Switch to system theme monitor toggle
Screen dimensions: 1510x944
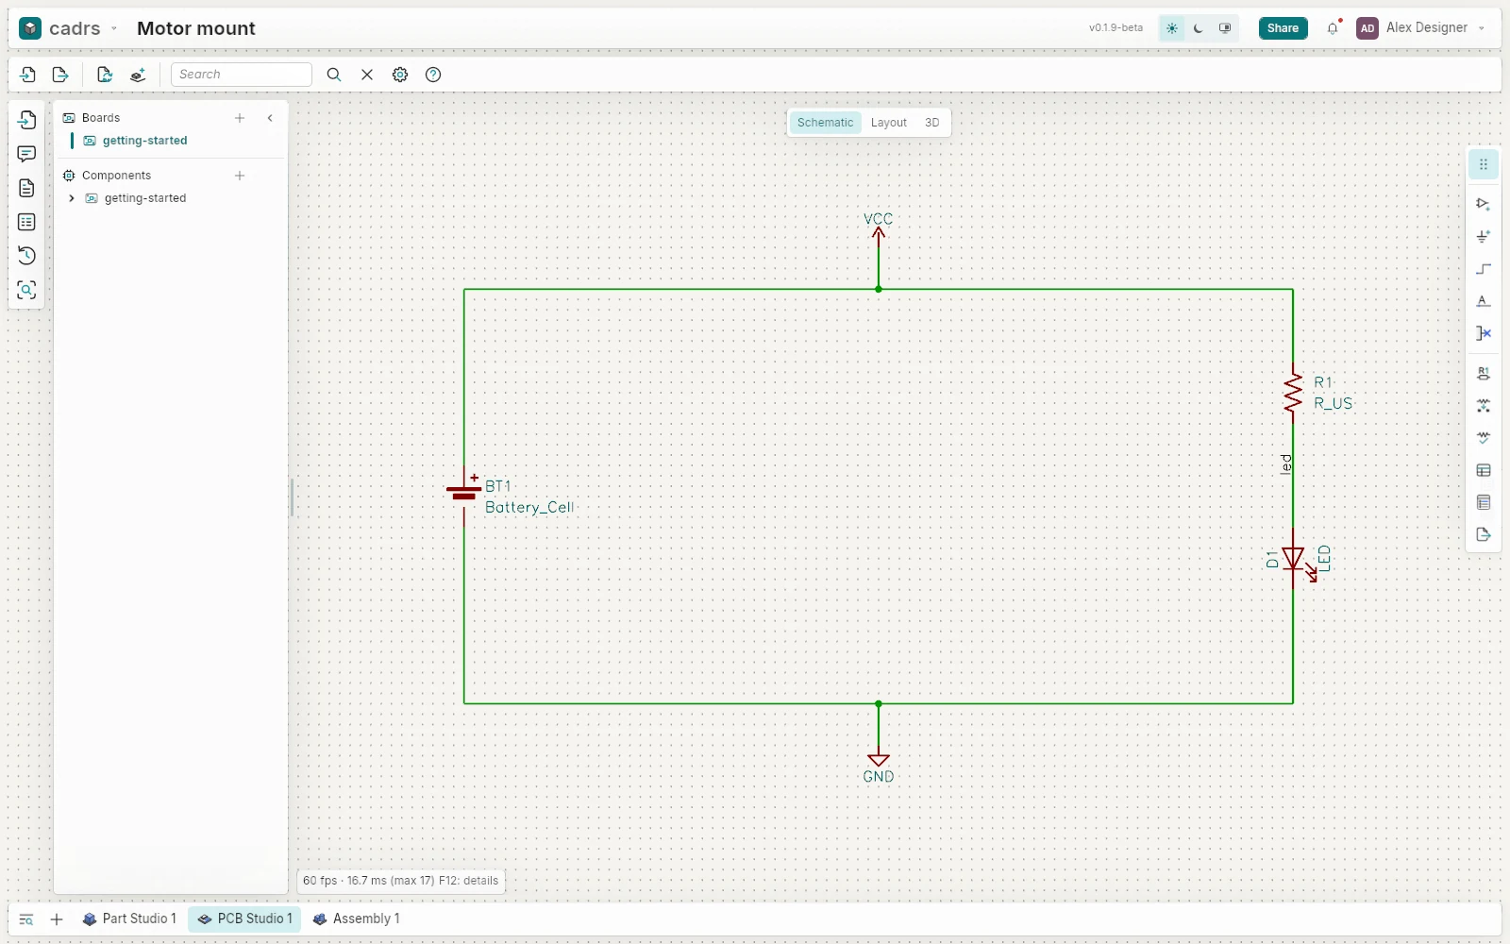point(1225,28)
